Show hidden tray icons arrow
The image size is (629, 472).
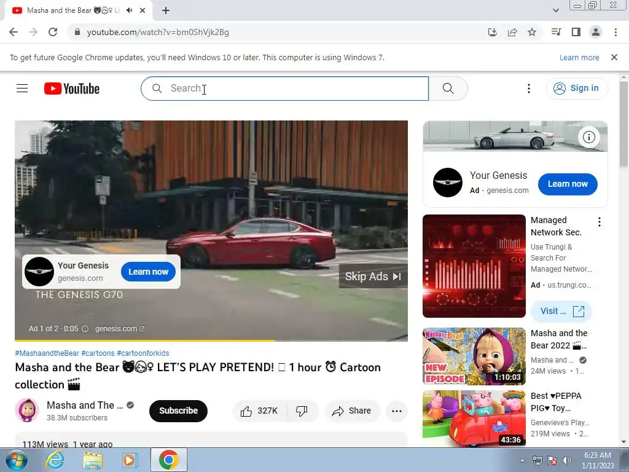pos(522,460)
